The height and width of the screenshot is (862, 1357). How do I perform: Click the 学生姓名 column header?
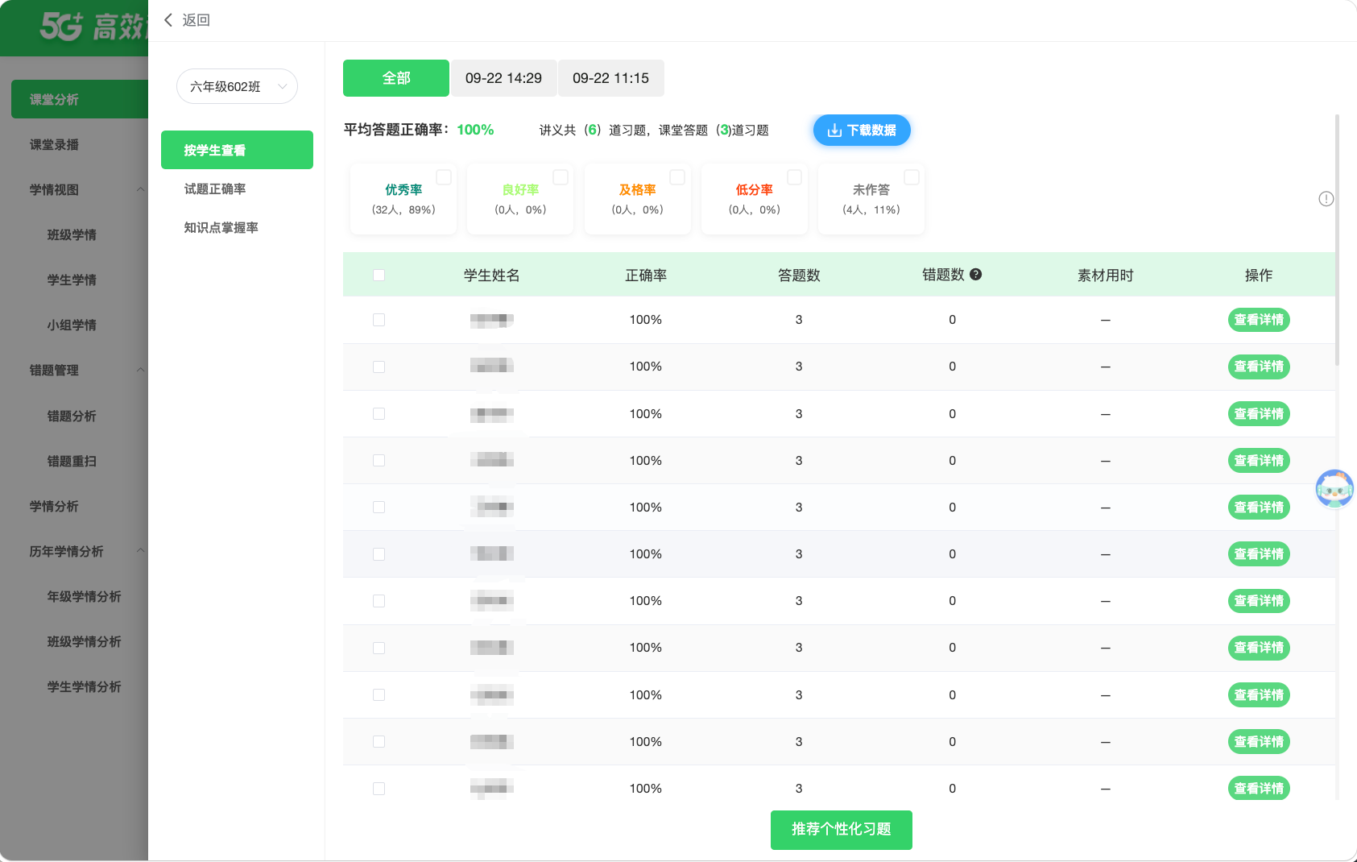(492, 276)
